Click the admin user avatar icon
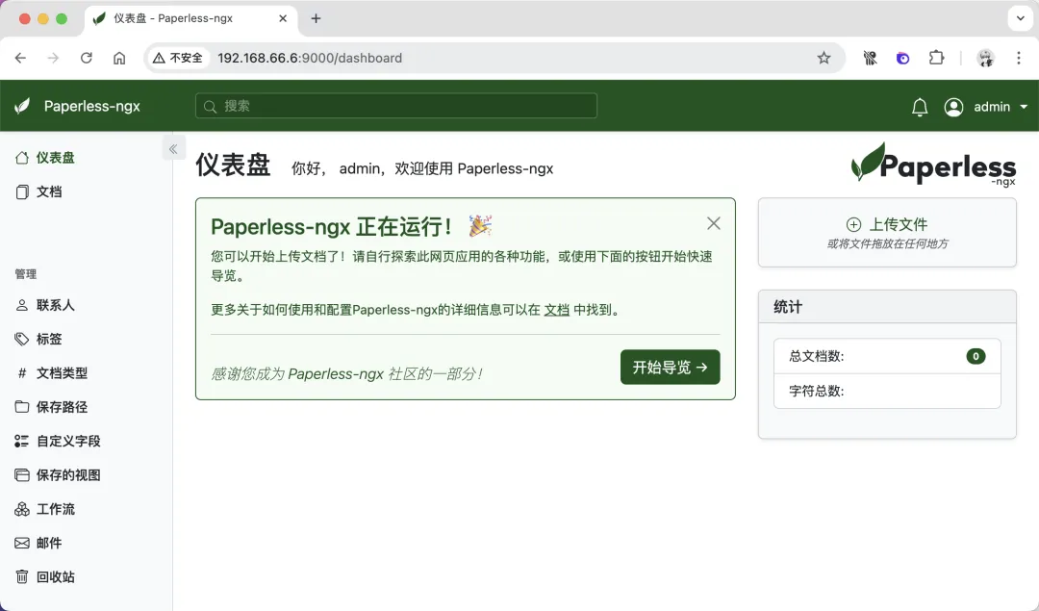1039x611 pixels. coord(953,107)
